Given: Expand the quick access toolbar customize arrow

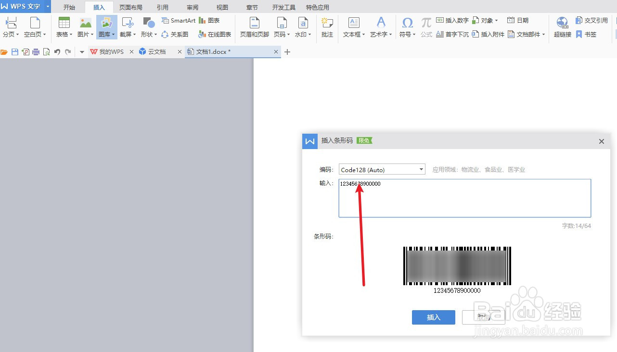Looking at the screenshot, I should (82, 52).
